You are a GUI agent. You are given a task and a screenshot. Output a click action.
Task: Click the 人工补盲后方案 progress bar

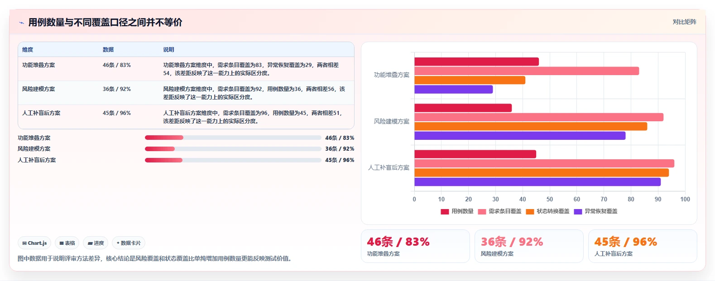pos(233,160)
